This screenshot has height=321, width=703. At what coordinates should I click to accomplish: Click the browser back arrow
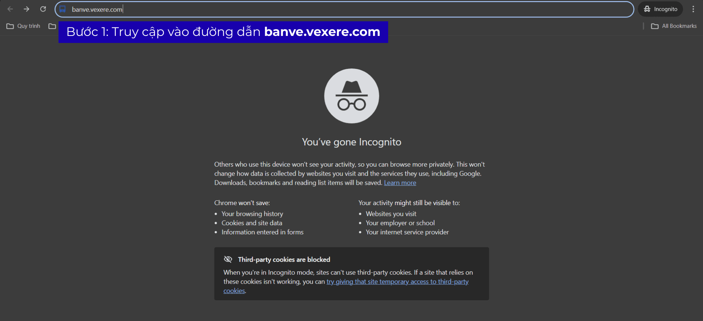(x=10, y=9)
